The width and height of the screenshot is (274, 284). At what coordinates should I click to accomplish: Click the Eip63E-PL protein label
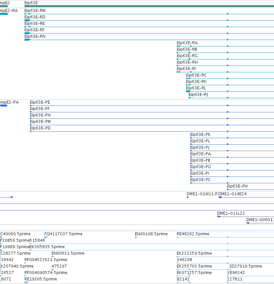tap(200, 141)
